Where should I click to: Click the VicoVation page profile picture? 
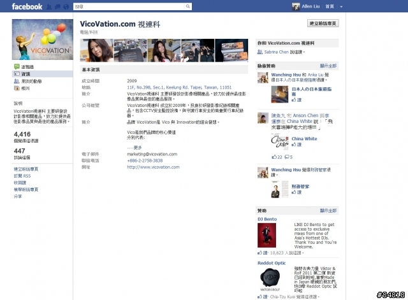(x=43, y=39)
